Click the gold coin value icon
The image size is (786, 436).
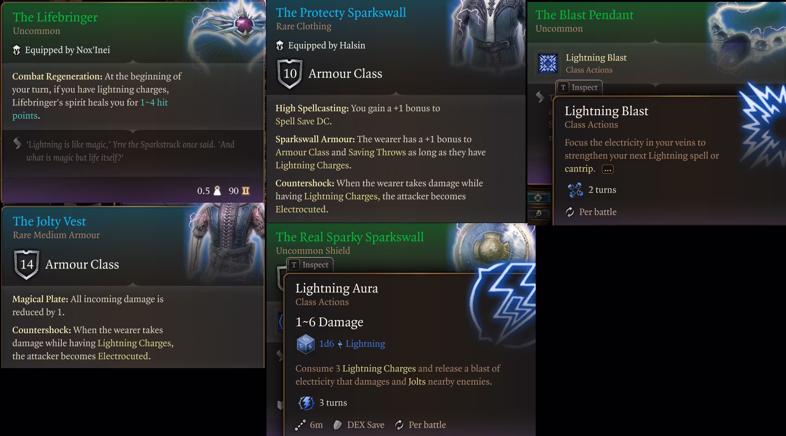[x=246, y=191]
